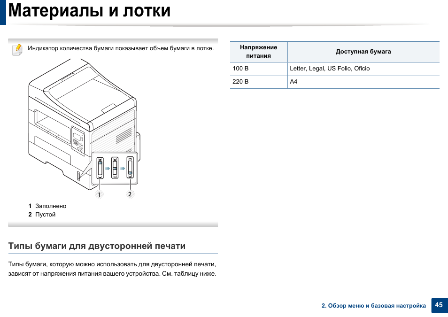This screenshot has height=317, width=448.
Task: Click the heading "Типы бумаги для двусторонней печати"
Action: point(97,246)
